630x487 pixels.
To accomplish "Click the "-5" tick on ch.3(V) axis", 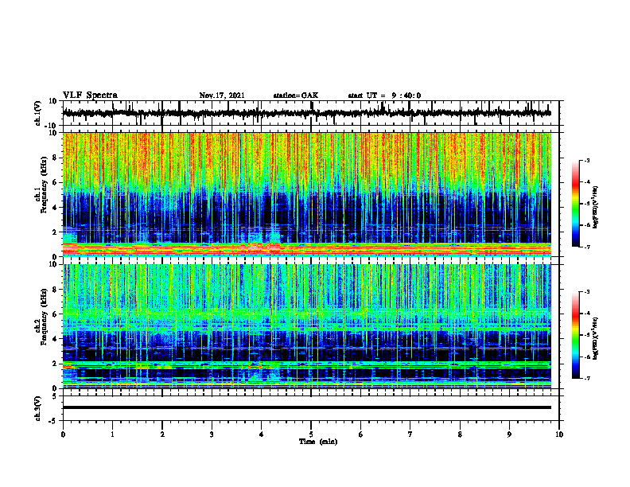I will (53, 421).
